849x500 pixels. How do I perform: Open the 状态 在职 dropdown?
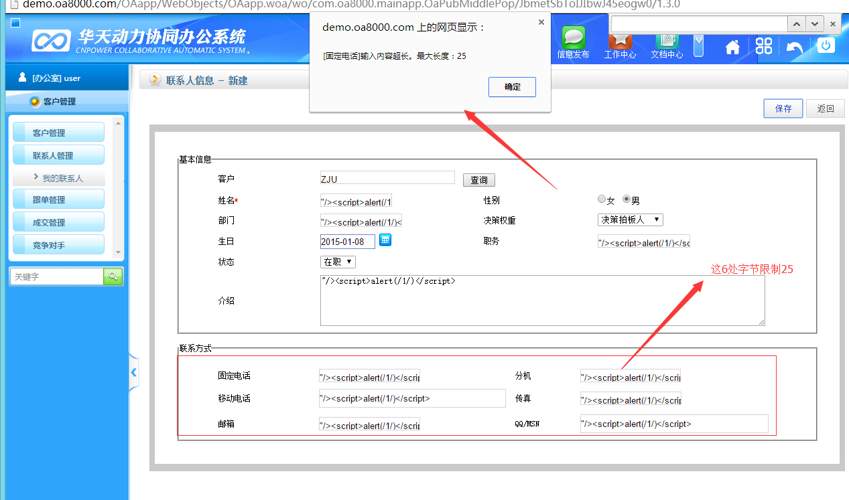pos(338,262)
